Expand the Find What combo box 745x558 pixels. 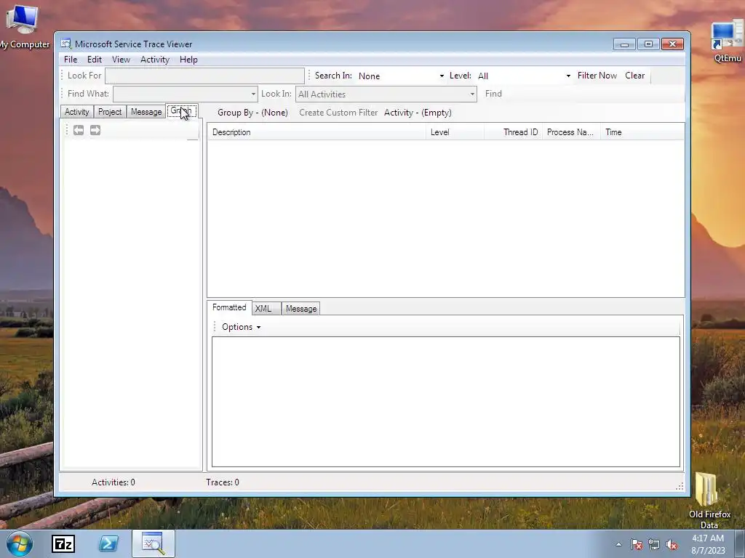click(253, 94)
